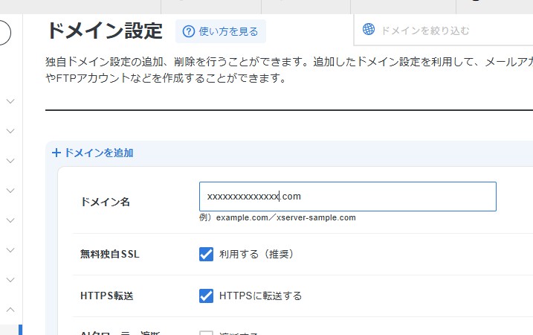Expand the sixth sidebar chevron from top
The width and height of the screenshot is (533, 335).
10,250
